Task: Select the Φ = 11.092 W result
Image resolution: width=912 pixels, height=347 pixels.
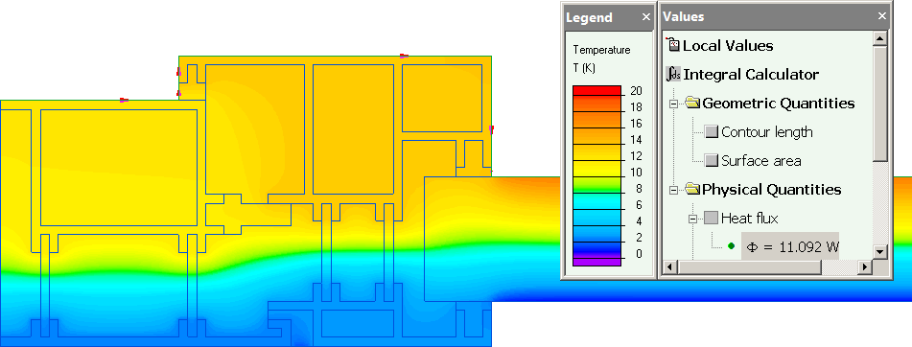Action: point(791,246)
